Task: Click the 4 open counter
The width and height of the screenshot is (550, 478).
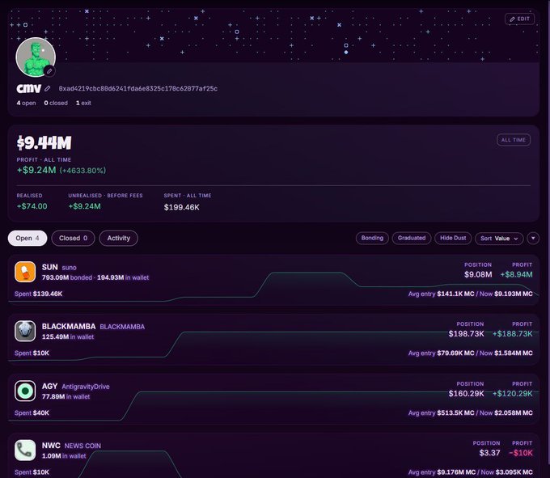Action: [27, 103]
